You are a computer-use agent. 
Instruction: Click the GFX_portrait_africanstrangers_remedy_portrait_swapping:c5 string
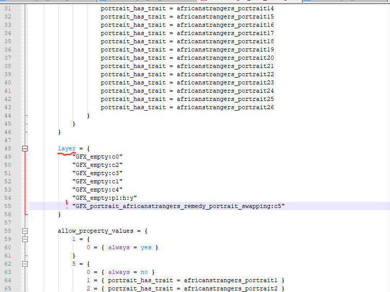178,206
